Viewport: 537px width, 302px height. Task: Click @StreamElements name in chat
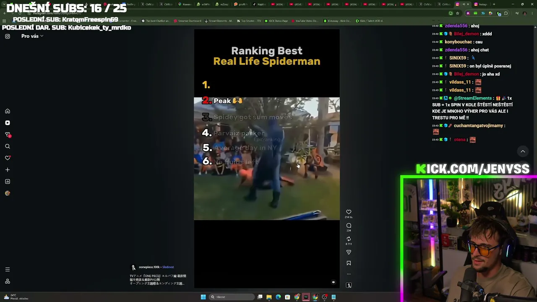(472, 98)
